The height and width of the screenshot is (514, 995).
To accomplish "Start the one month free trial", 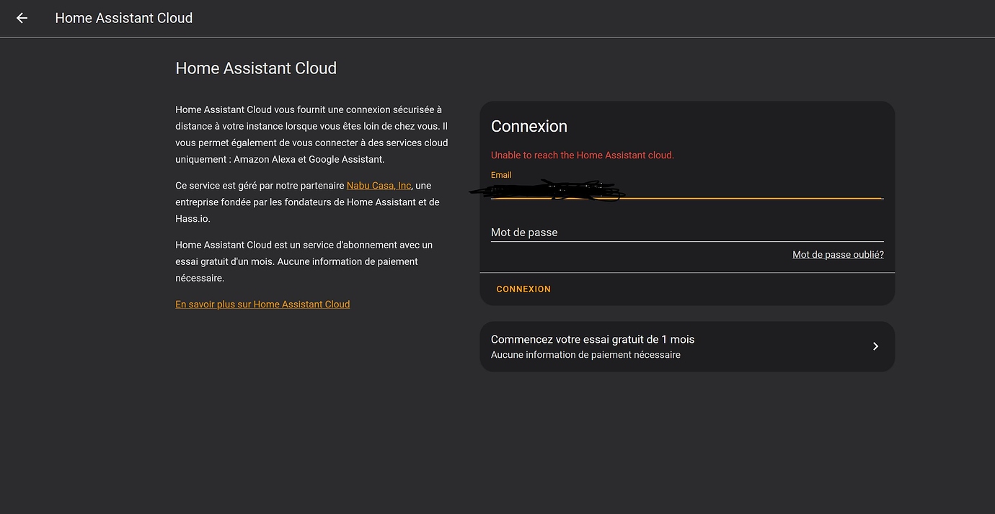I will tap(686, 346).
